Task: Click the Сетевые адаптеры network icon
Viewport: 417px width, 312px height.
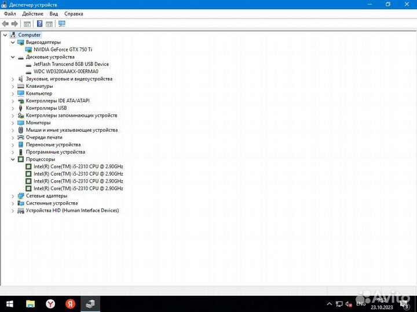Action: click(20, 196)
